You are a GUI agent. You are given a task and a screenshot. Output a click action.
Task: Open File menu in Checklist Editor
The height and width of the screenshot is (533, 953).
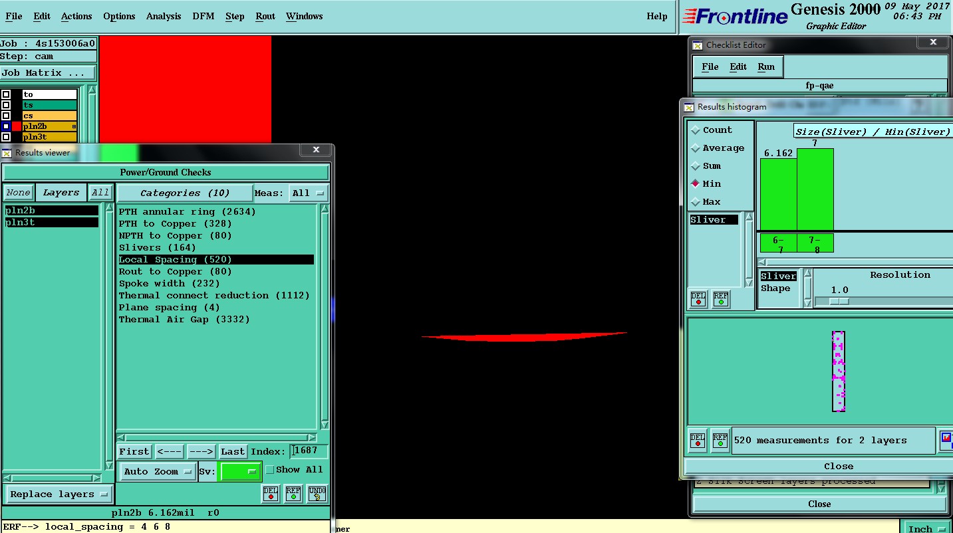click(710, 66)
